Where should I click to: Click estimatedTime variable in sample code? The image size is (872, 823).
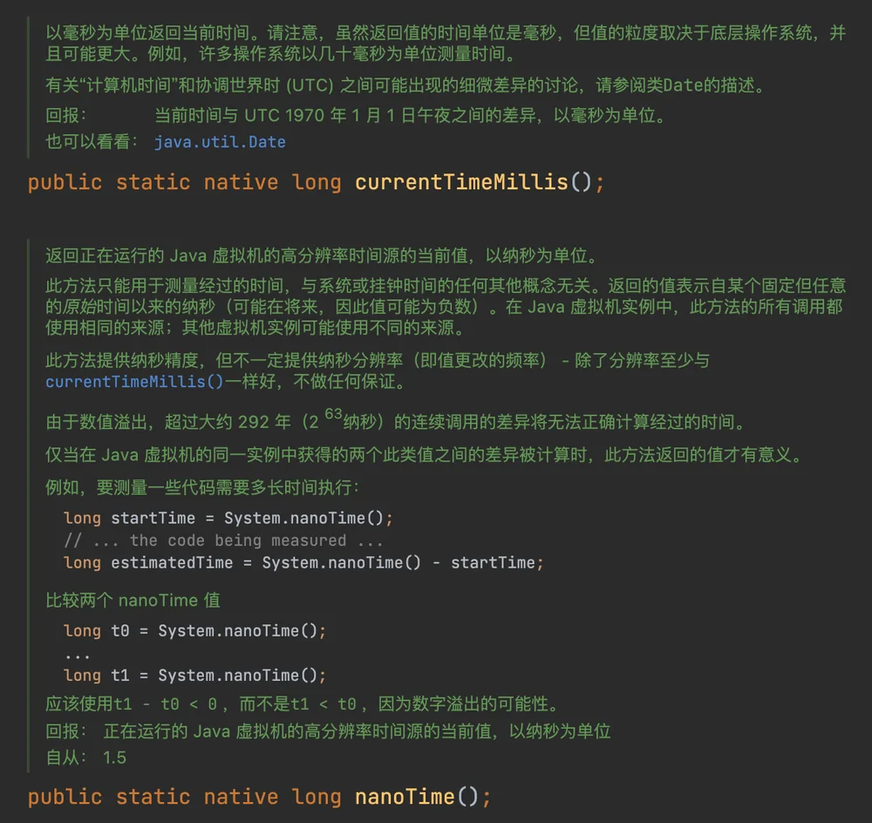click(x=172, y=562)
